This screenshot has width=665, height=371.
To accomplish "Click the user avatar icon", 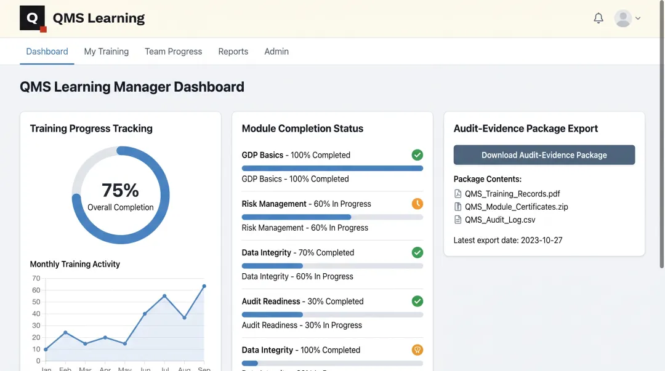I will click(623, 18).
